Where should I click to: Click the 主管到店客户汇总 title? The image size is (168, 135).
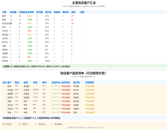click(84, 3)
